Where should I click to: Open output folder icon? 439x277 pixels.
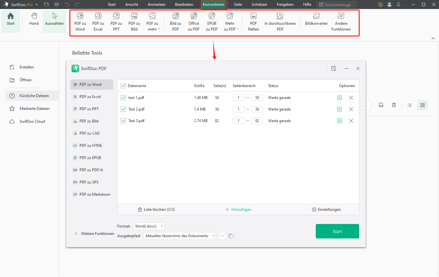231,236
